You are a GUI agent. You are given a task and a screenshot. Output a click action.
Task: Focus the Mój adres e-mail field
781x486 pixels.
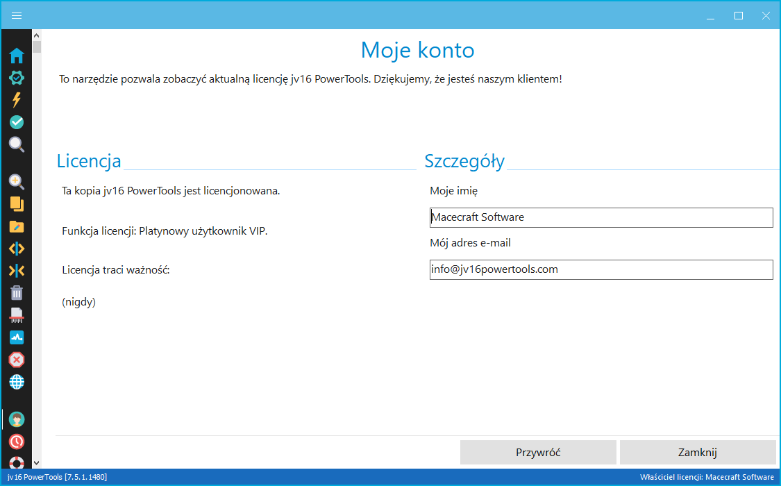pos(601,269)
